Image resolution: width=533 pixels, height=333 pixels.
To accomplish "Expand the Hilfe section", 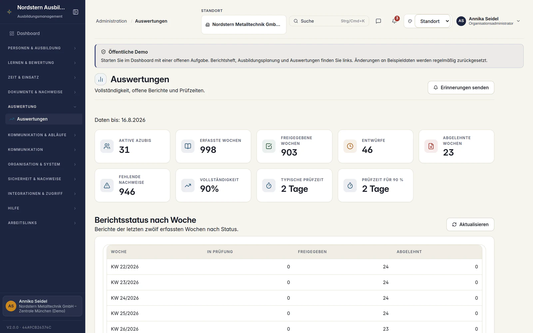I will coord(42,208).
